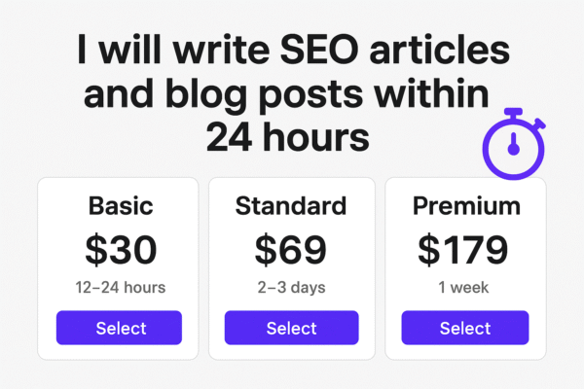This screenshot has width=584, height=389.
Task: Click the purple stopwatch icon
Action: click(x=512, y=148)
